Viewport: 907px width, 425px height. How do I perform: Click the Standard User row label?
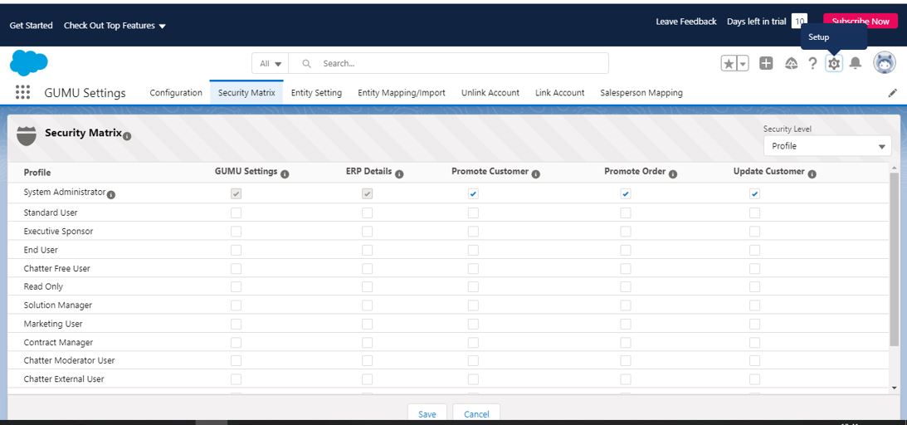51,212
